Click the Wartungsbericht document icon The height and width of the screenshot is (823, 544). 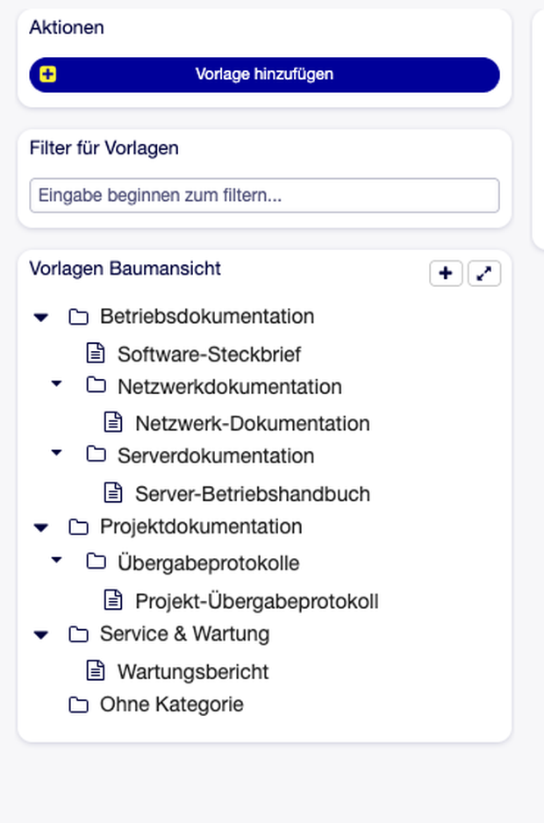point(96,671)
